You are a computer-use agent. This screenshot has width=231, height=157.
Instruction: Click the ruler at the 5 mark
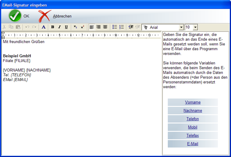(x=59, y=35)
